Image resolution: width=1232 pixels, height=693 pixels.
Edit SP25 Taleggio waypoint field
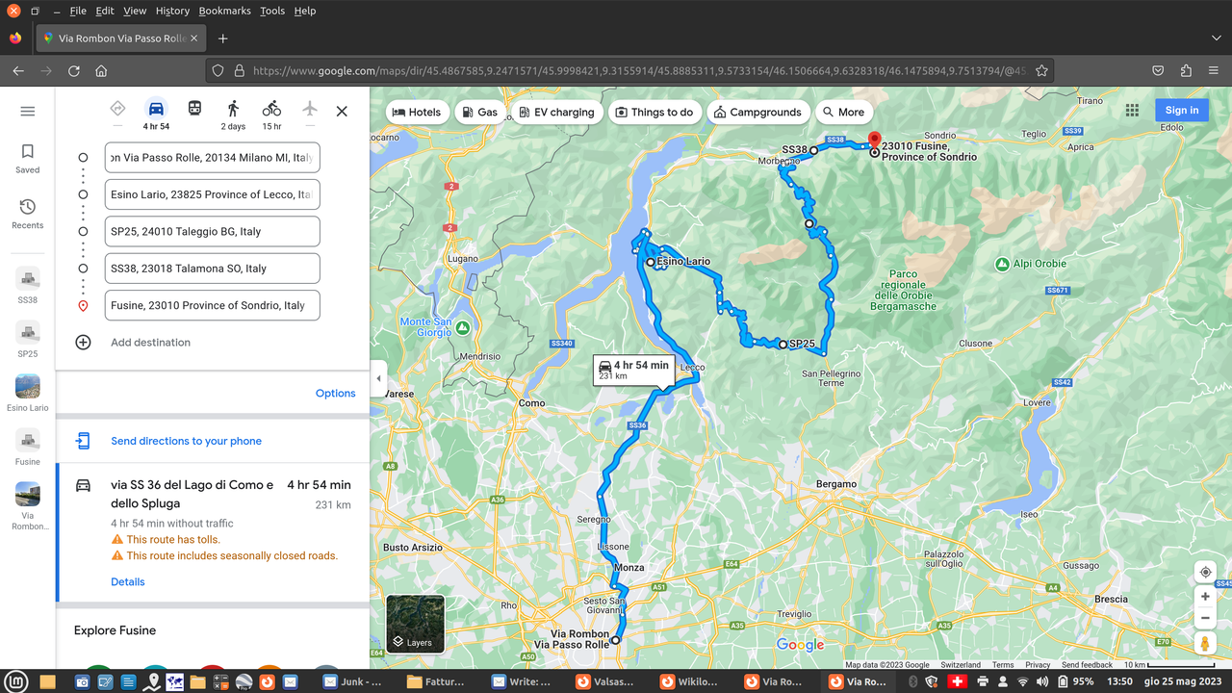[212, 232]
